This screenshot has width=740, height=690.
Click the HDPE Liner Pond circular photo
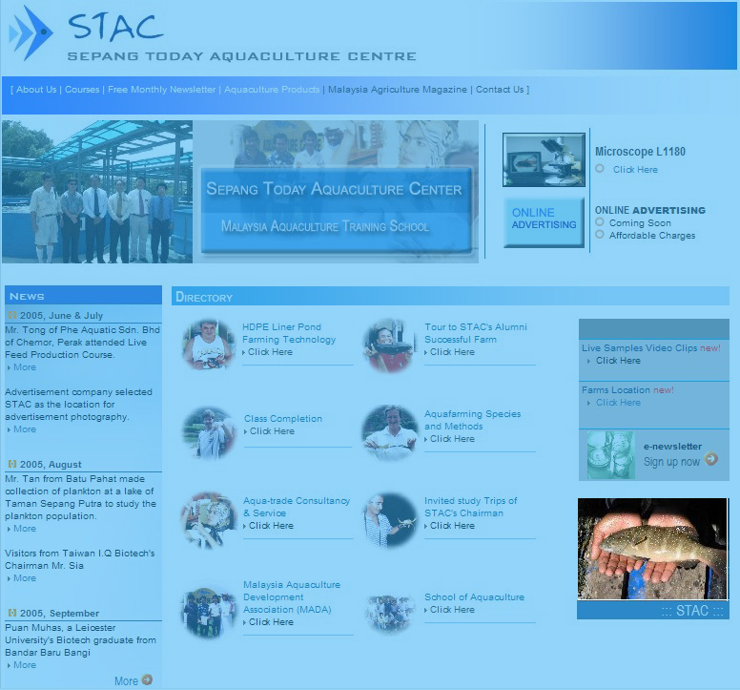tap(209, 344)
